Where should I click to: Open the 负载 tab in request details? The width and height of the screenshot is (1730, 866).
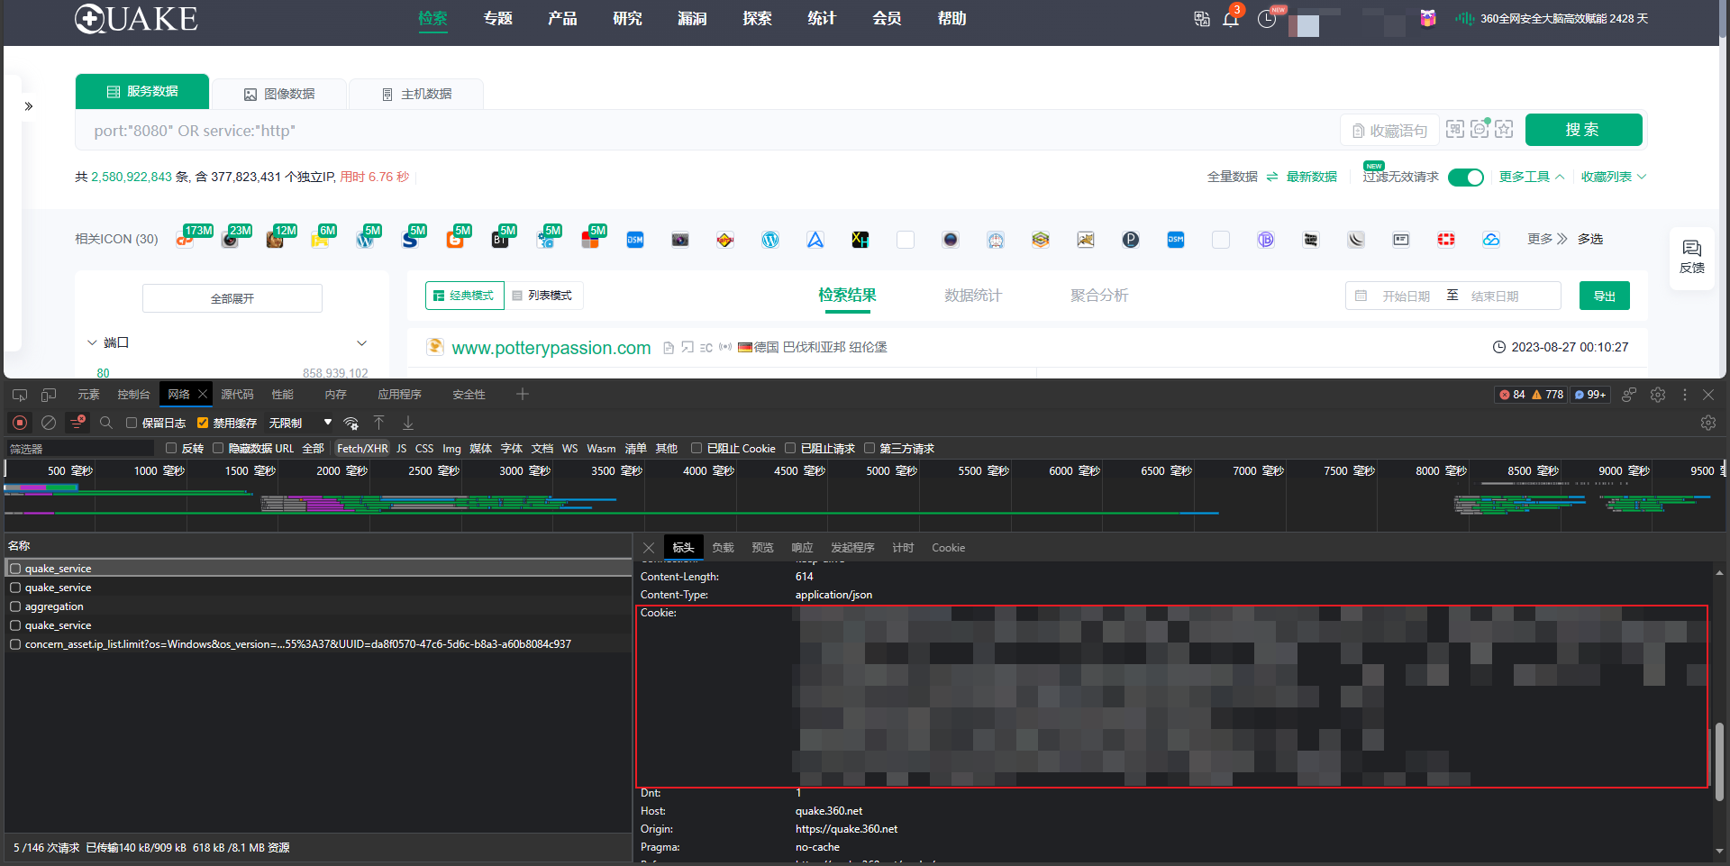[723, 548]
